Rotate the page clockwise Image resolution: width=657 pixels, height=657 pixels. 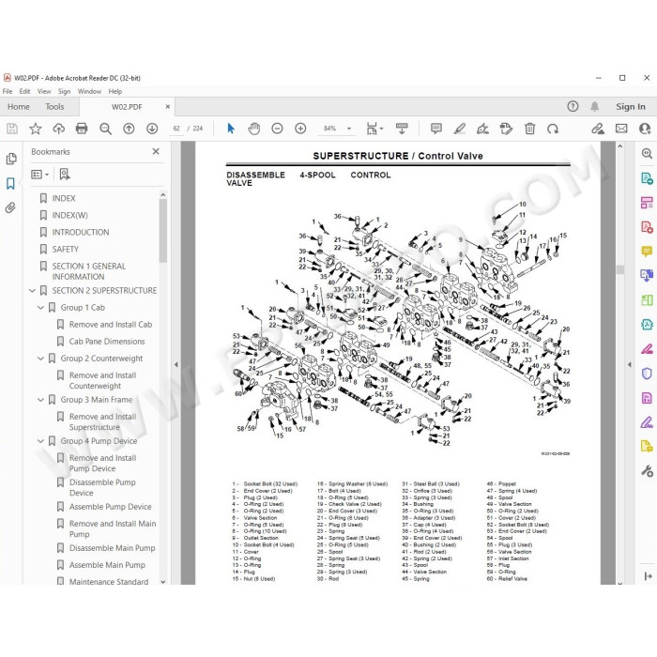coord(553,129)
